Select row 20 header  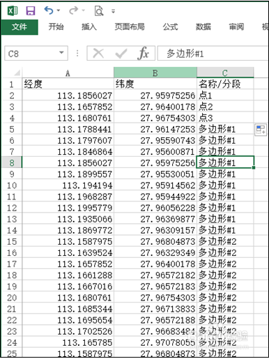(12, 298)
